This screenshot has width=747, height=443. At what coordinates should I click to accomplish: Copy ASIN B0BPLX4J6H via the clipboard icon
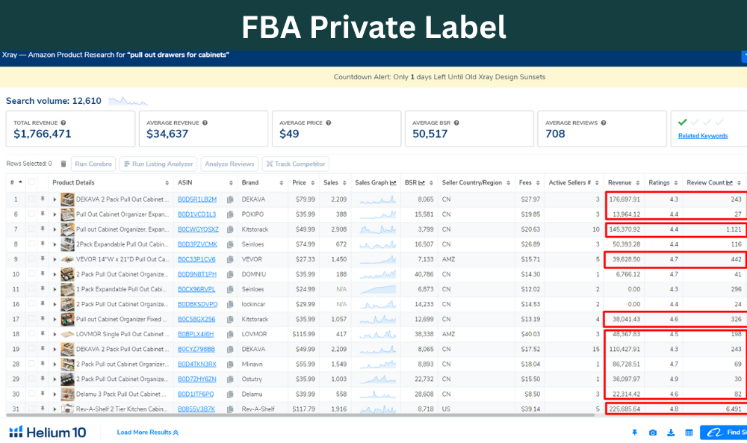tap(231, 335)
